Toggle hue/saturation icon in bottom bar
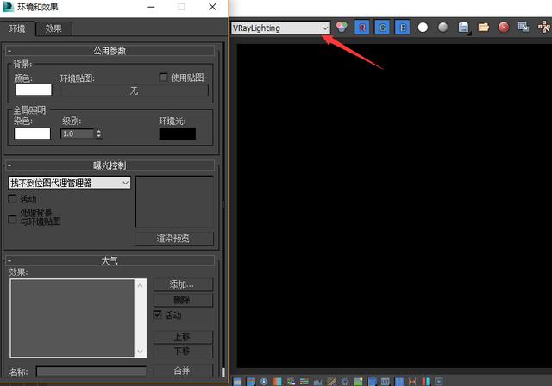 coord(291,381)
